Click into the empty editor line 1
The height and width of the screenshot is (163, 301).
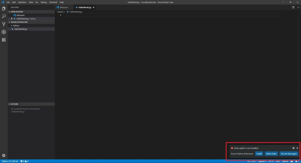tap(173, 15)
